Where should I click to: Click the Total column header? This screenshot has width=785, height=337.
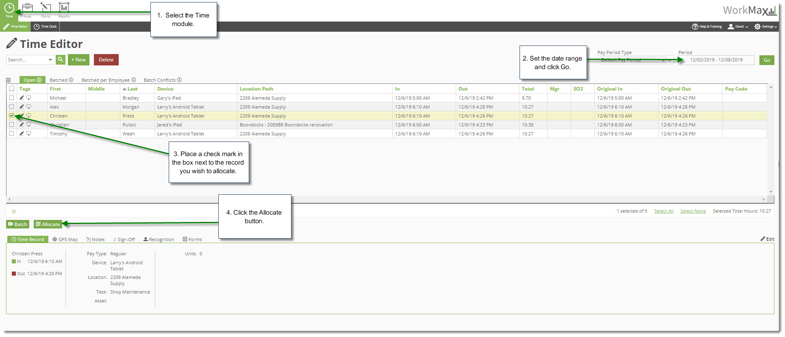tap(528, 89)
